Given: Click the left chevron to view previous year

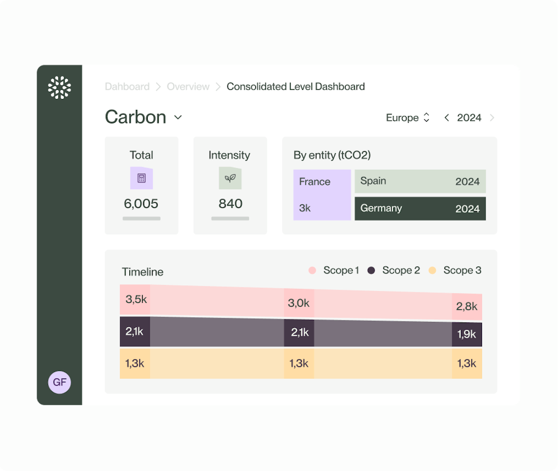Looking at the screenshot, I should [x=446, y=118].
